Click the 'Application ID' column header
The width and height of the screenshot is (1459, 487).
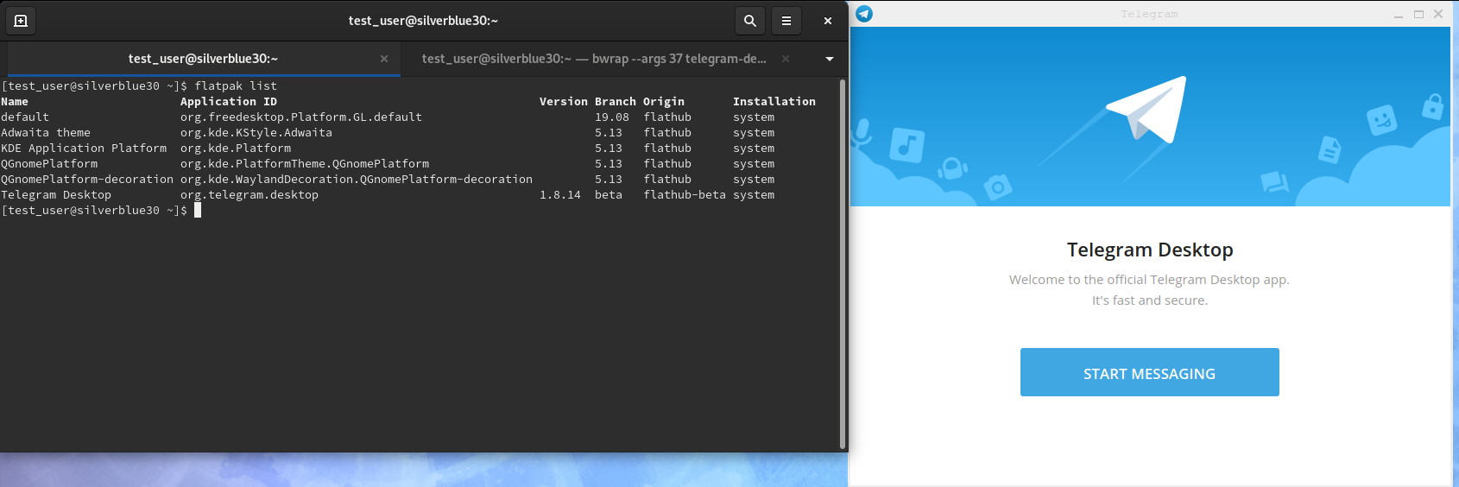coord(229,102)
